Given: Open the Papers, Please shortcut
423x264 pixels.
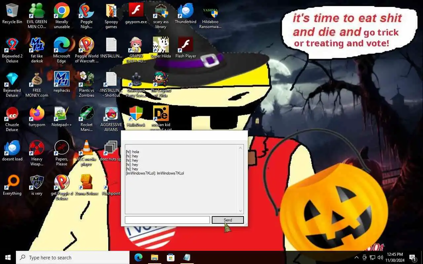Looking at the screenshot, I should 62,153.
